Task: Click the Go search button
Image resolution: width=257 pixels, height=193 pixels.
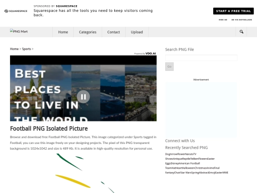Action: (x=169, y=66)
